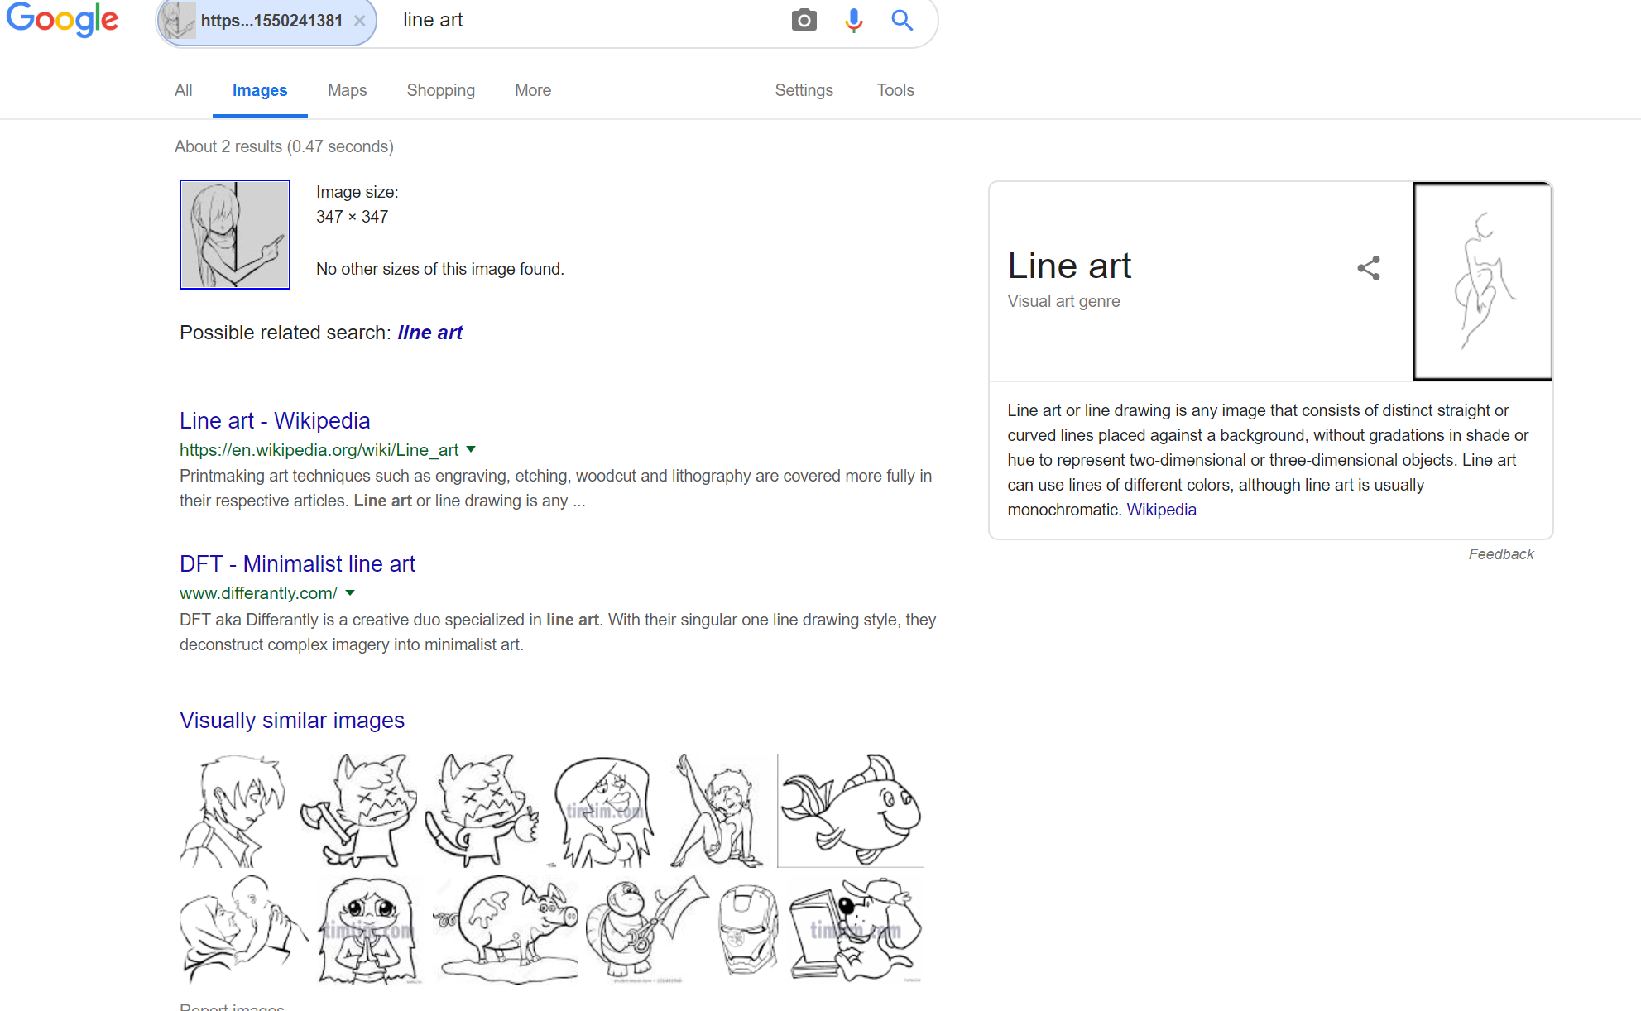The image size is (1641, 1011).
Task: Click the share icon in Line art panel
Action: click(x=1369, y=268)
